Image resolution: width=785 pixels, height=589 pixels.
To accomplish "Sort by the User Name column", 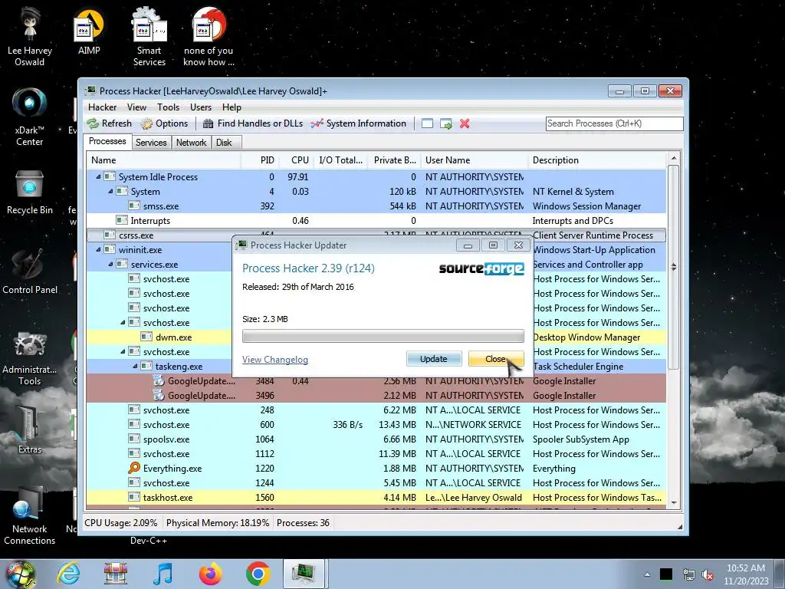I will [x=475, y=160].
